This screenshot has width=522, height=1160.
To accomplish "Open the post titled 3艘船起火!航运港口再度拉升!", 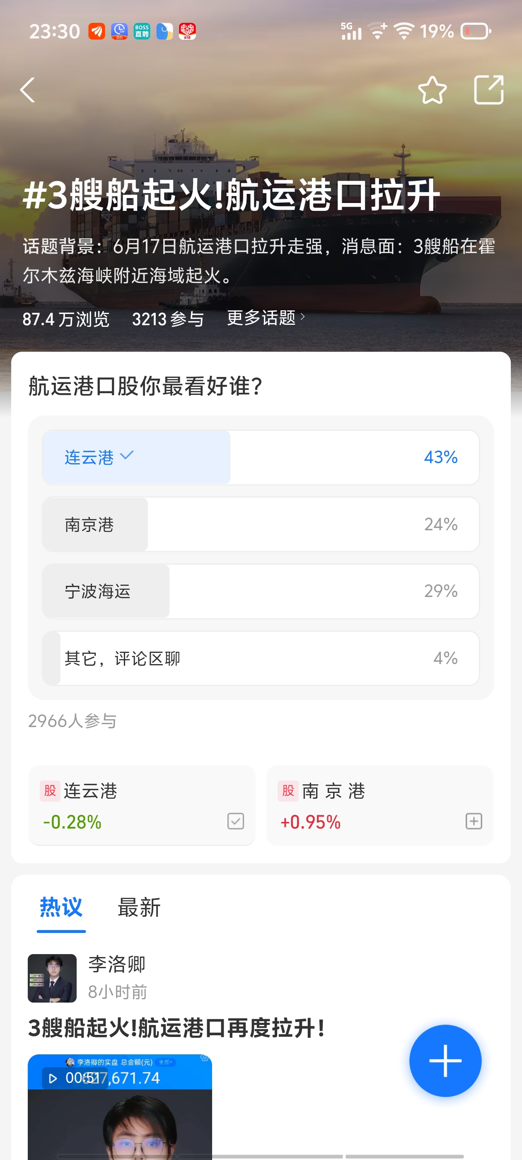I will (x=176, y=1028).
